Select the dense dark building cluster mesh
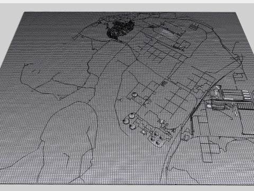Screen dimensions: 254x191 [120, 29]
